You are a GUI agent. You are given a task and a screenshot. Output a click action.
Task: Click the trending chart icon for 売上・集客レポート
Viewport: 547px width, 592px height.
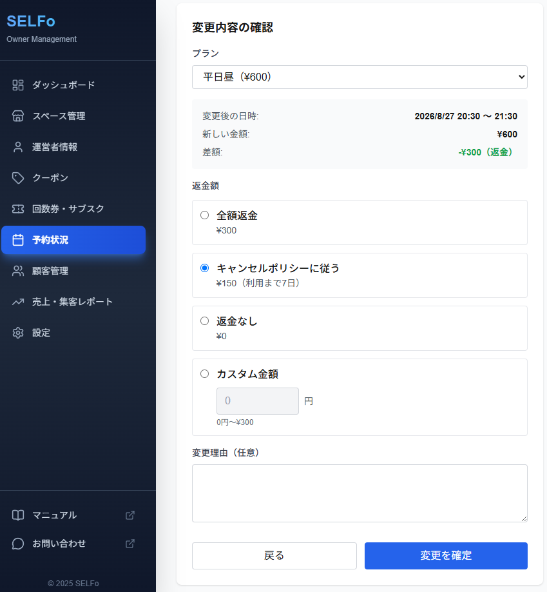18,302
